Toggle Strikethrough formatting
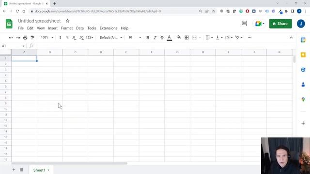The image size is (310, 174). tap(162, 38)
